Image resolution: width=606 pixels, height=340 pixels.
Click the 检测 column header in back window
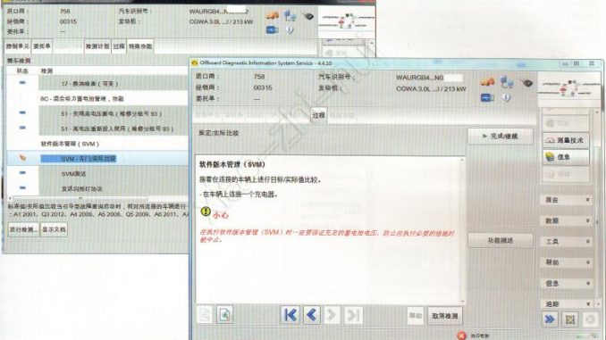click(46, 70)
